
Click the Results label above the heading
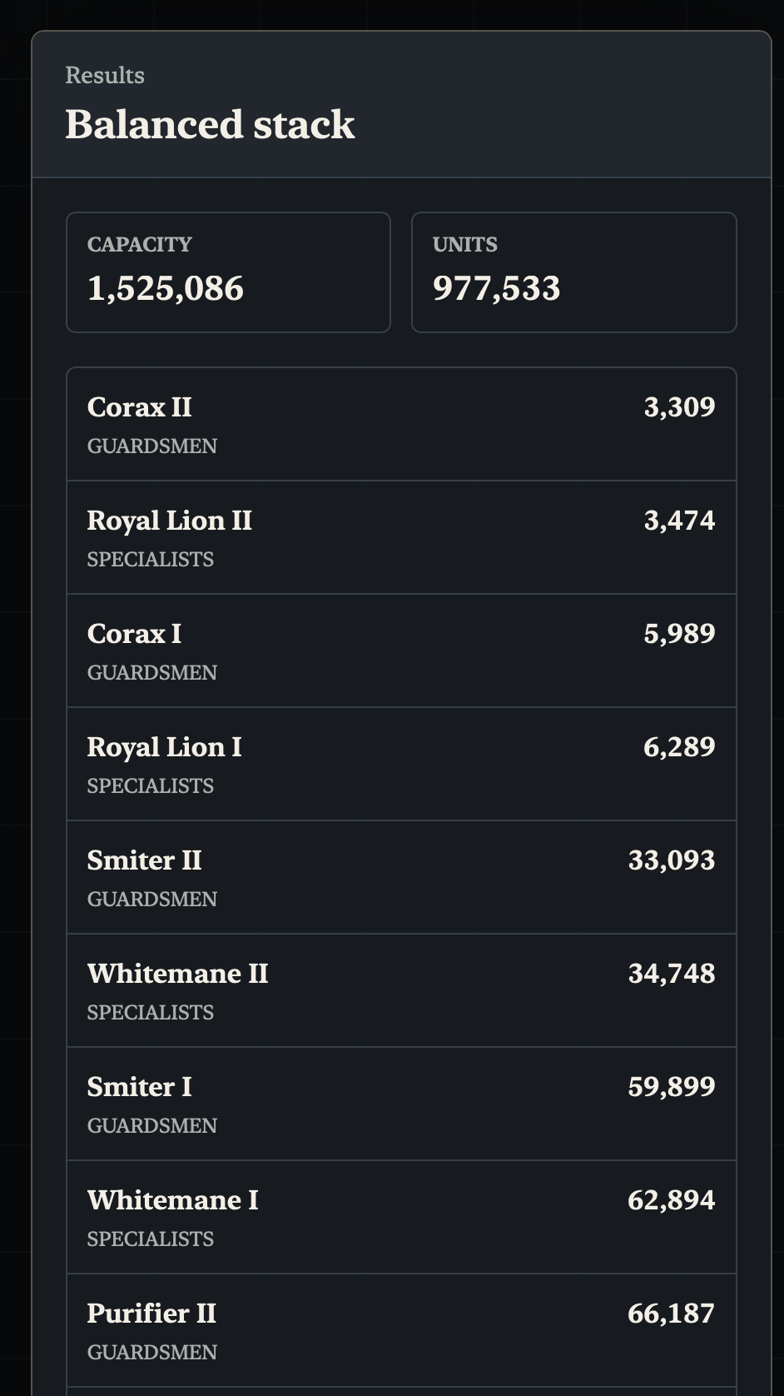[x=105, y=76]
